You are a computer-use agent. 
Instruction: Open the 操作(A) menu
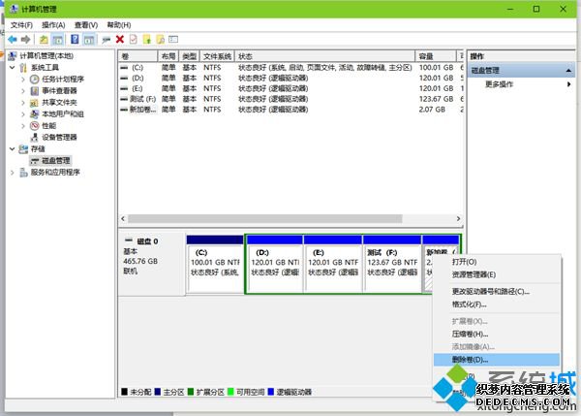[53, 25]
